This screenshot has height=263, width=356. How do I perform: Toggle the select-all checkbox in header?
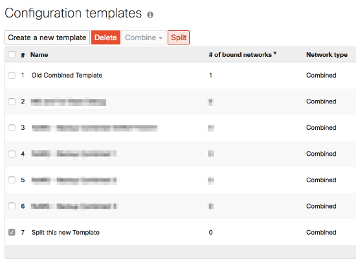click(12, 55)
